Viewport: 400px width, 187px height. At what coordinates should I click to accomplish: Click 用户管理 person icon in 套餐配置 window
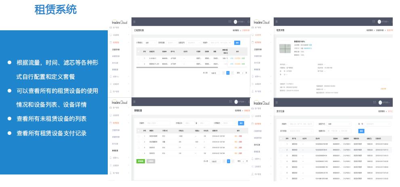111,173
